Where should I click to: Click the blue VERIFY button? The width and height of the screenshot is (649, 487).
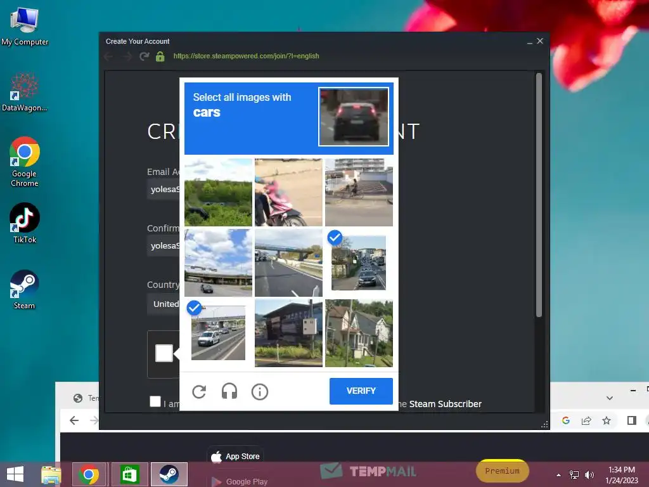coord(361,391)
